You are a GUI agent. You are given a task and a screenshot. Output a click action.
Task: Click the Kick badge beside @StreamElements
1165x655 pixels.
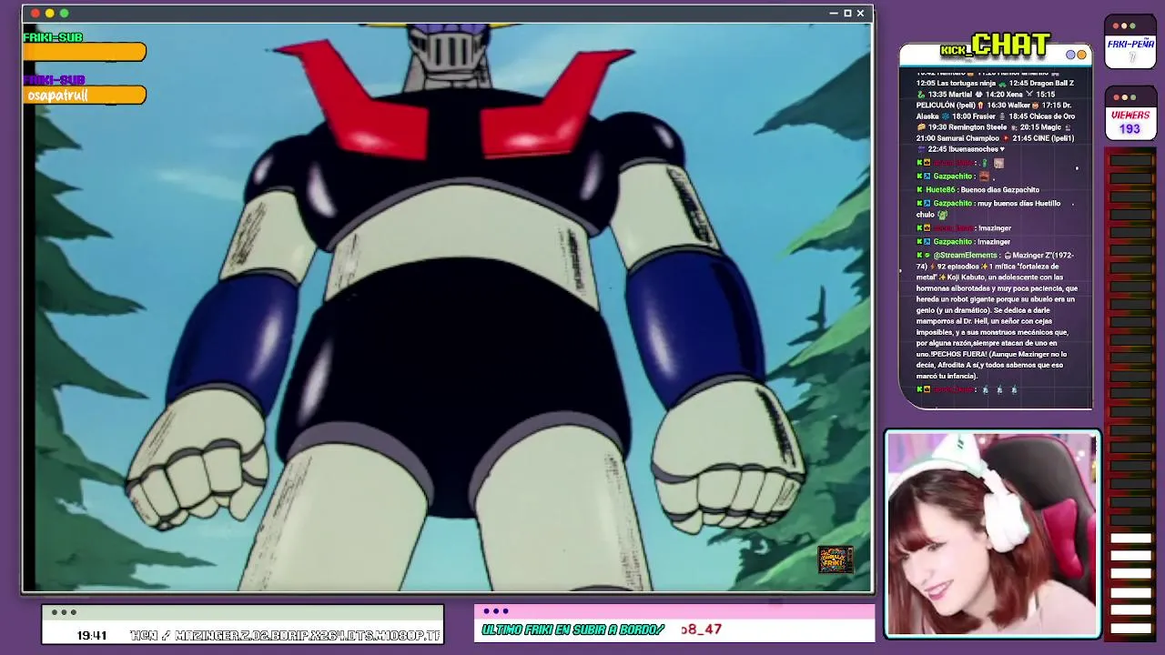[x=920, y=256]
